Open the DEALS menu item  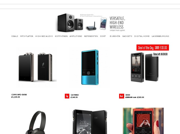tap(15, 36)
